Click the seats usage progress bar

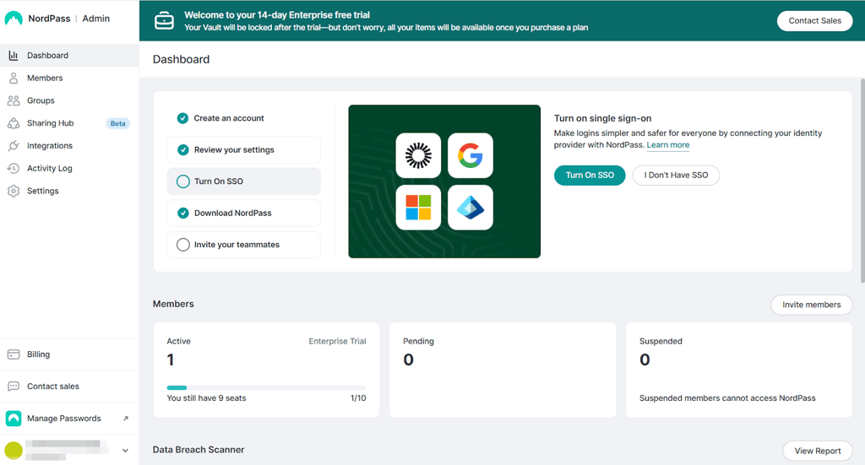266,388
